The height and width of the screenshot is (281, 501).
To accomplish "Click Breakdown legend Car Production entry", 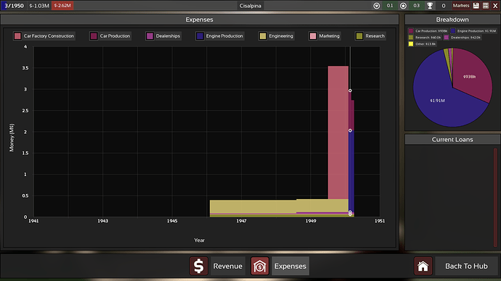I will point(428,31).
